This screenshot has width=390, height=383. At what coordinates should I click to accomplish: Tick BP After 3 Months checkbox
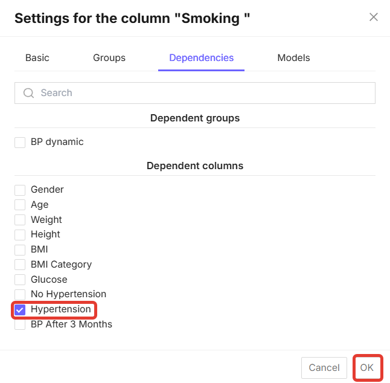point(21,324)
